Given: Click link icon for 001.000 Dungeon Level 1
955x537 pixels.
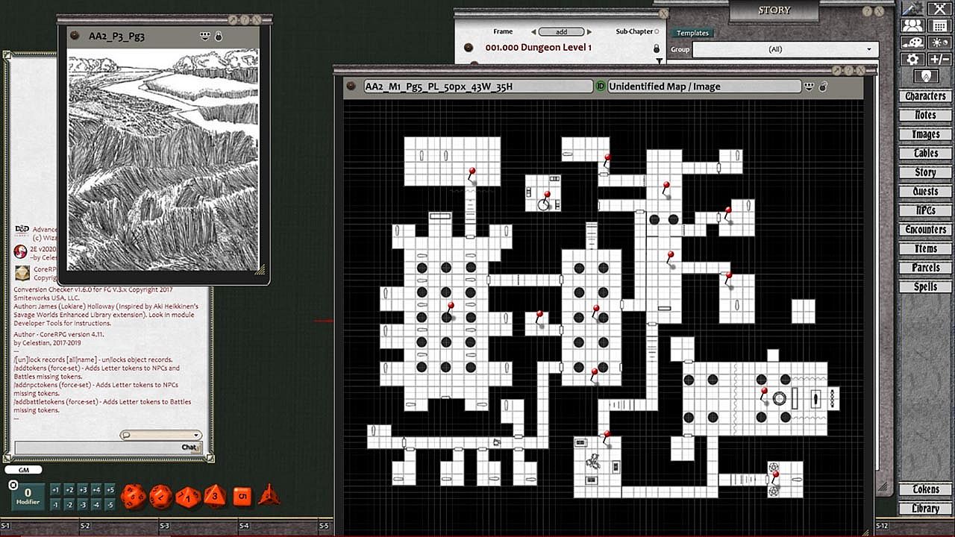Looking at the screenshot, I should tap(469, 48).
